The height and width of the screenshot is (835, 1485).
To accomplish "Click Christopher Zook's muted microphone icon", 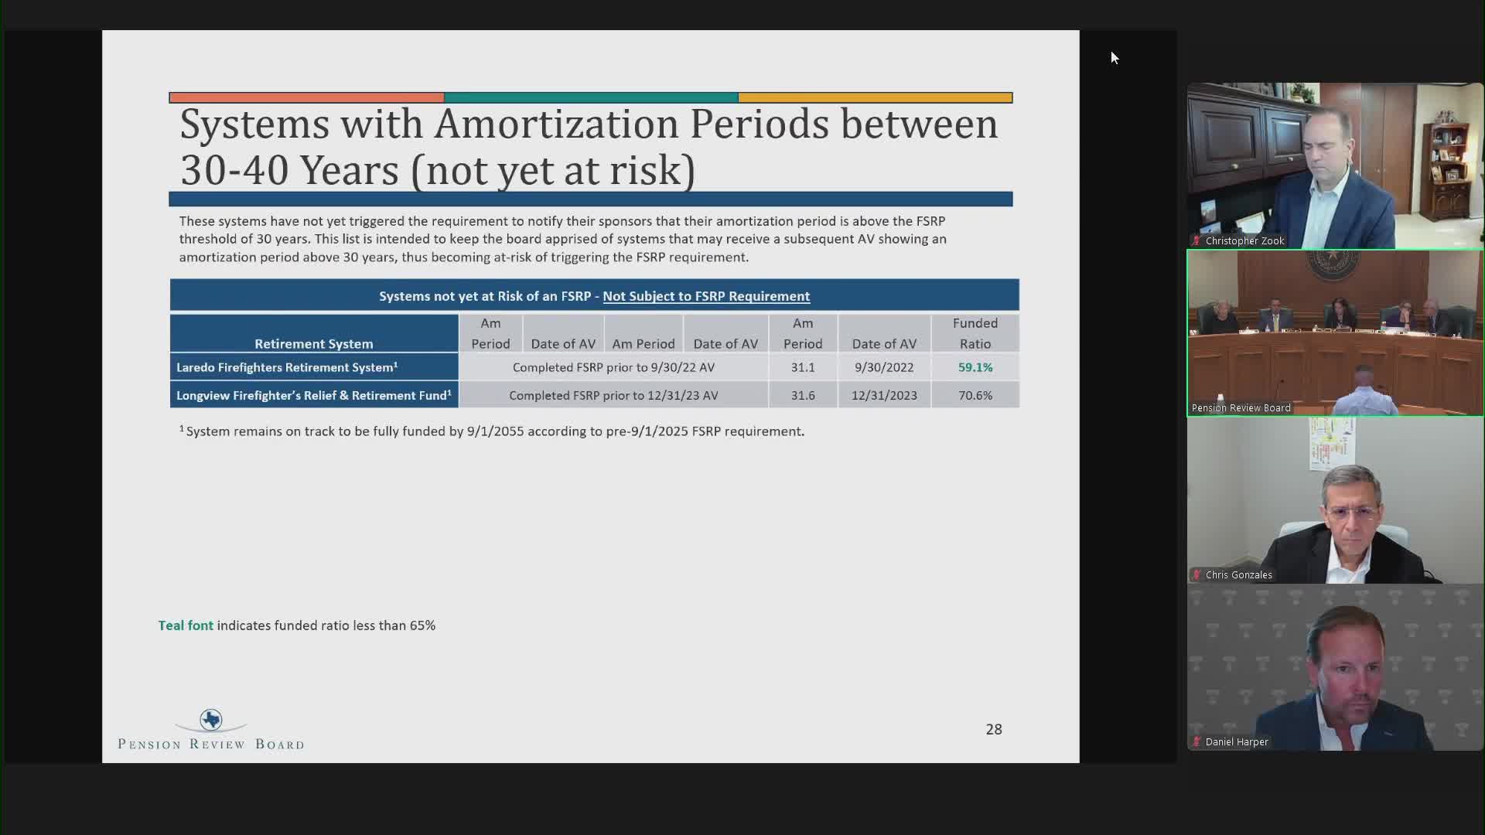I will (1197, 241).
